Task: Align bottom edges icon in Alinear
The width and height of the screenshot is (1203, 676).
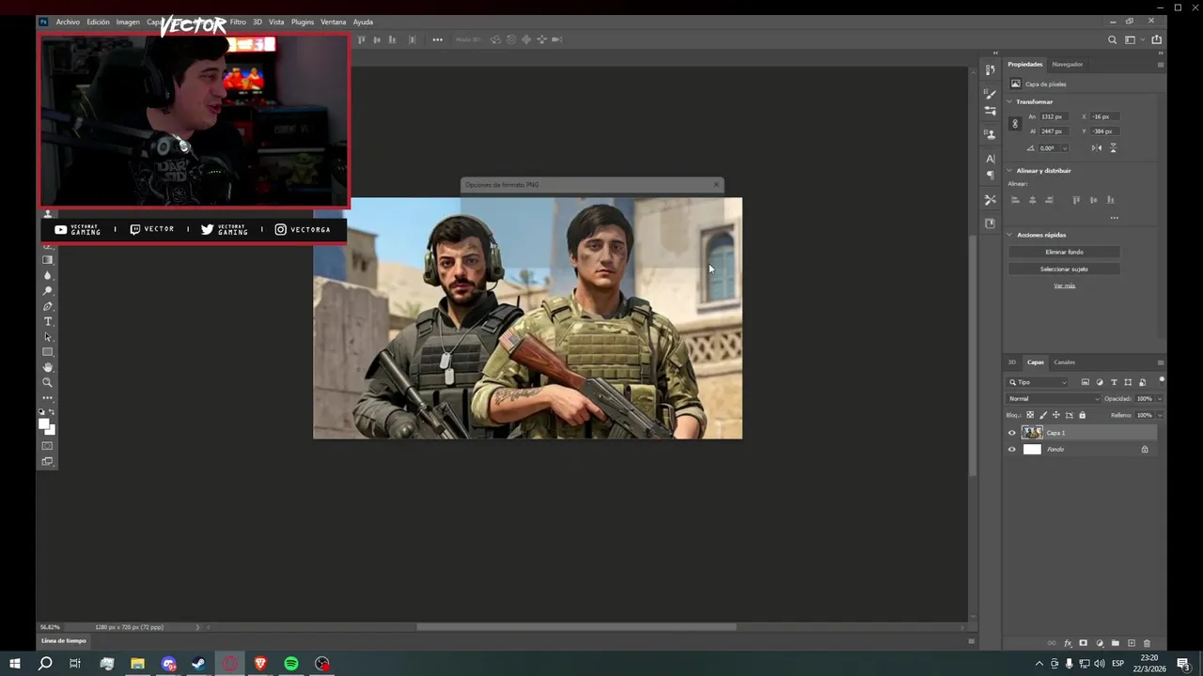Action: pyautogui.click(x=1111, y=200)
